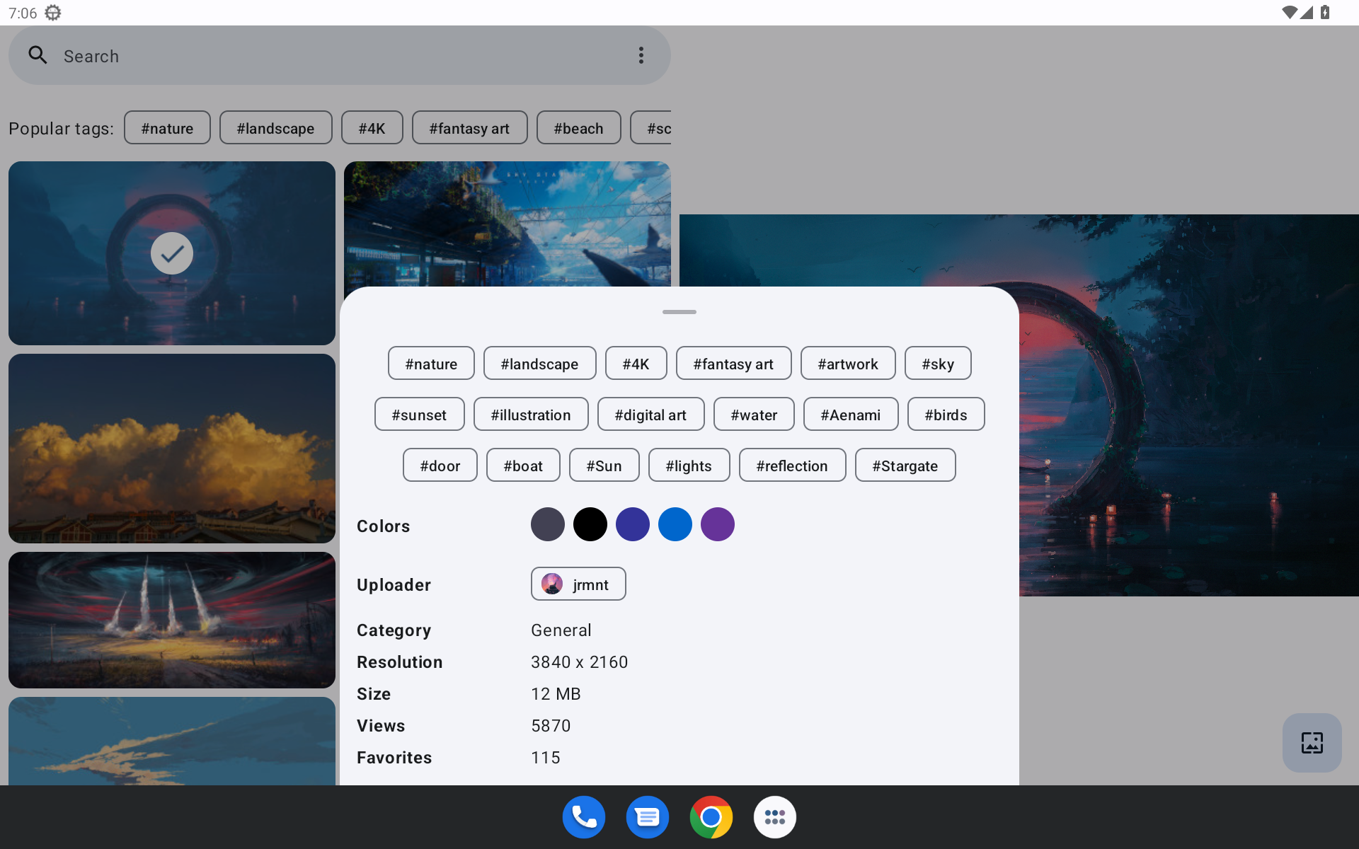Launch Chrome from the dock
This screenshot has width=1359, height=849.
[711, 817]
